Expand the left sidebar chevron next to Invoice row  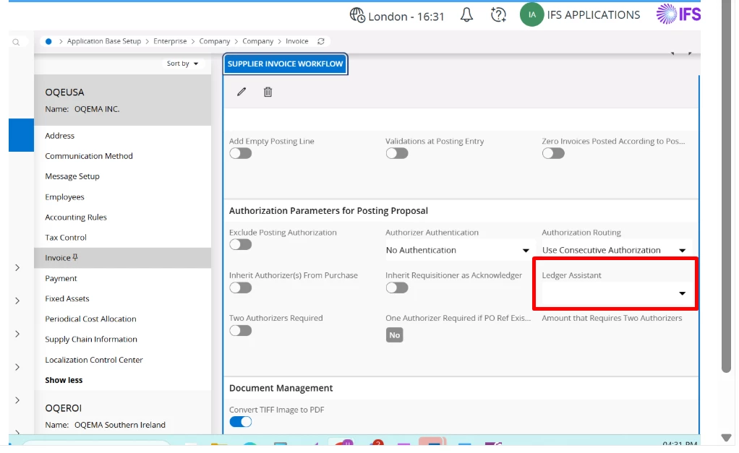click(x=17, y=267)
